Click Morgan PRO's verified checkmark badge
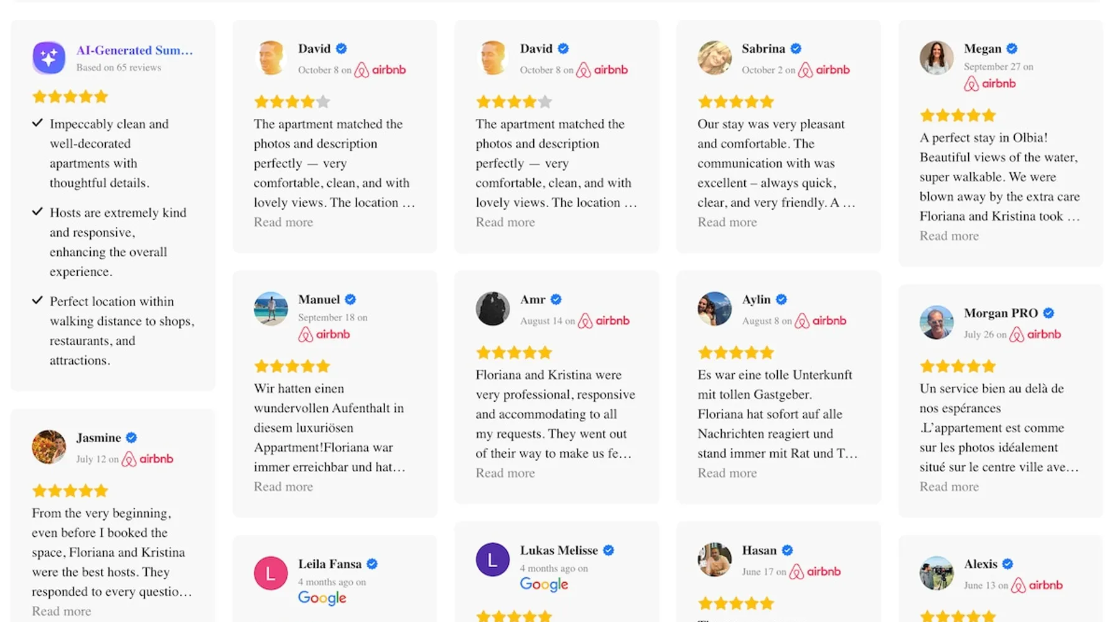This screenshot has width=1120, height=622. point(1049,313)
